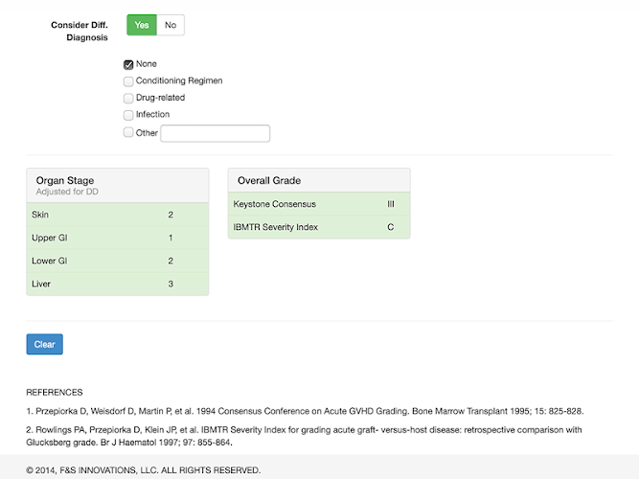Click the Organ Stage panel header

pyautogui.click(x=117, y=185)
